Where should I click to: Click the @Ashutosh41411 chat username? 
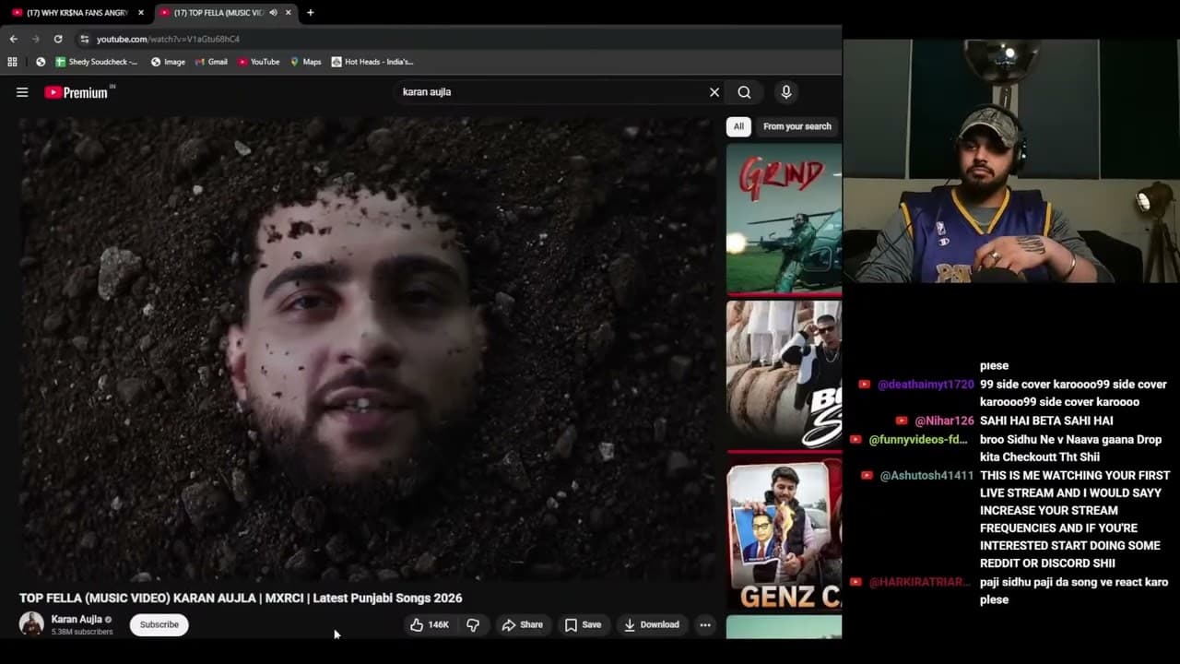pos(926,476)
